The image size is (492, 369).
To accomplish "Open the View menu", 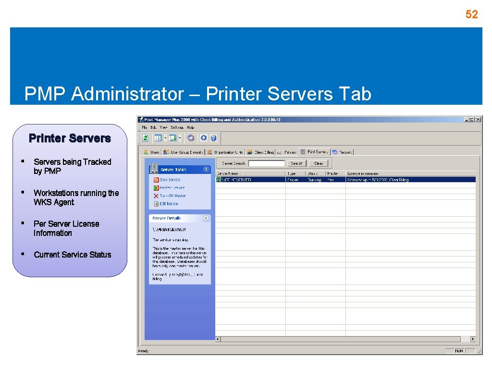I will (163, 127).
